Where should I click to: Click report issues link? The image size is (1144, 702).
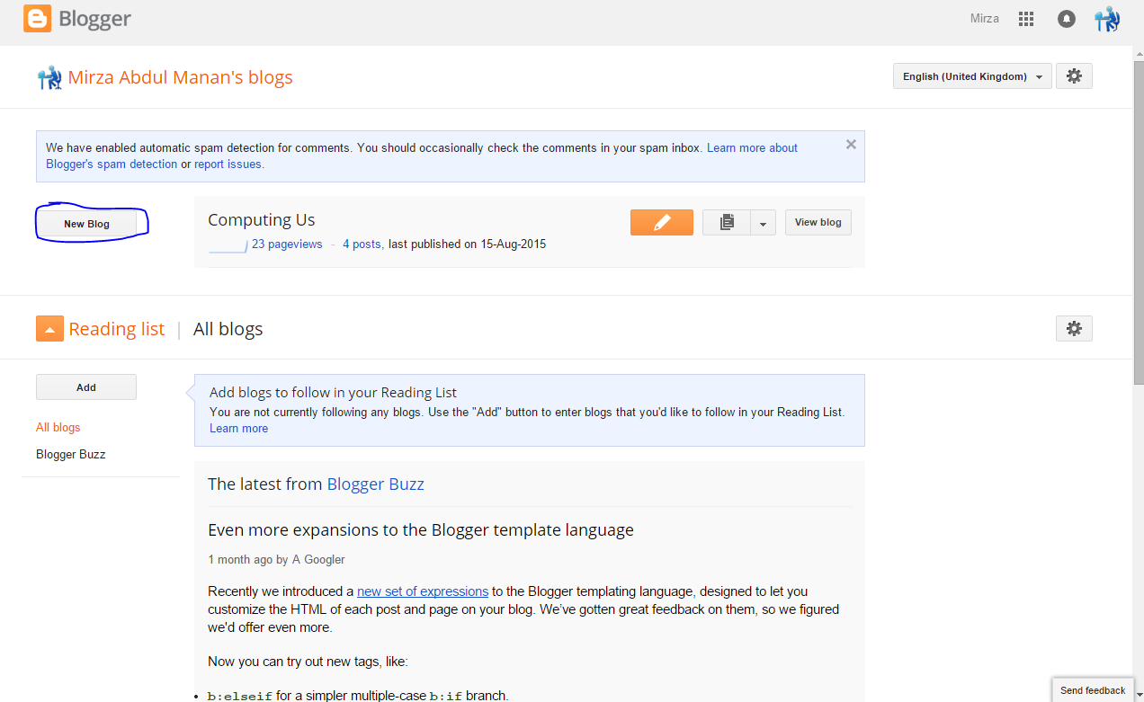[x=228, y=164]
